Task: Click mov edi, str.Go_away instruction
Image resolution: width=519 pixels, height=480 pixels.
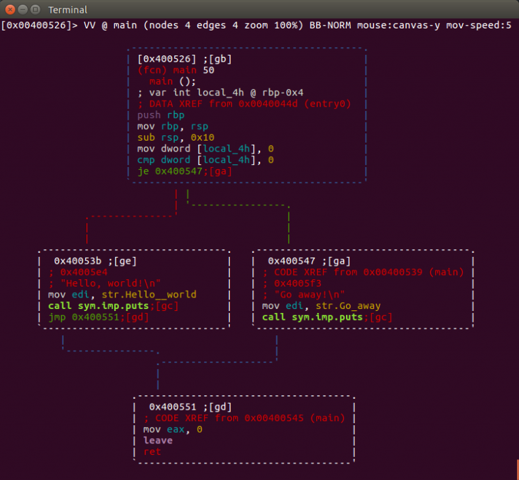Action: (x=321, y=306)
